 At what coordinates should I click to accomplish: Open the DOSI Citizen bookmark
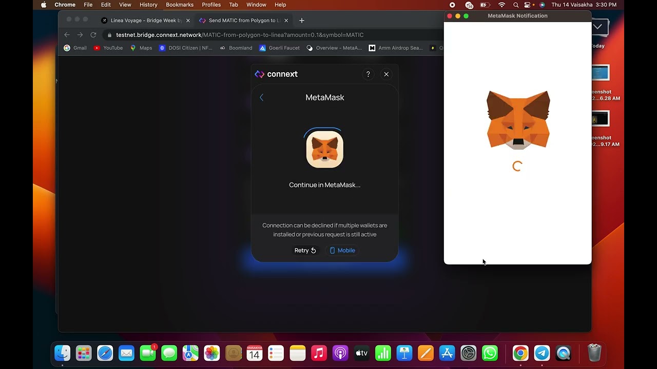[x=186, y=48]
